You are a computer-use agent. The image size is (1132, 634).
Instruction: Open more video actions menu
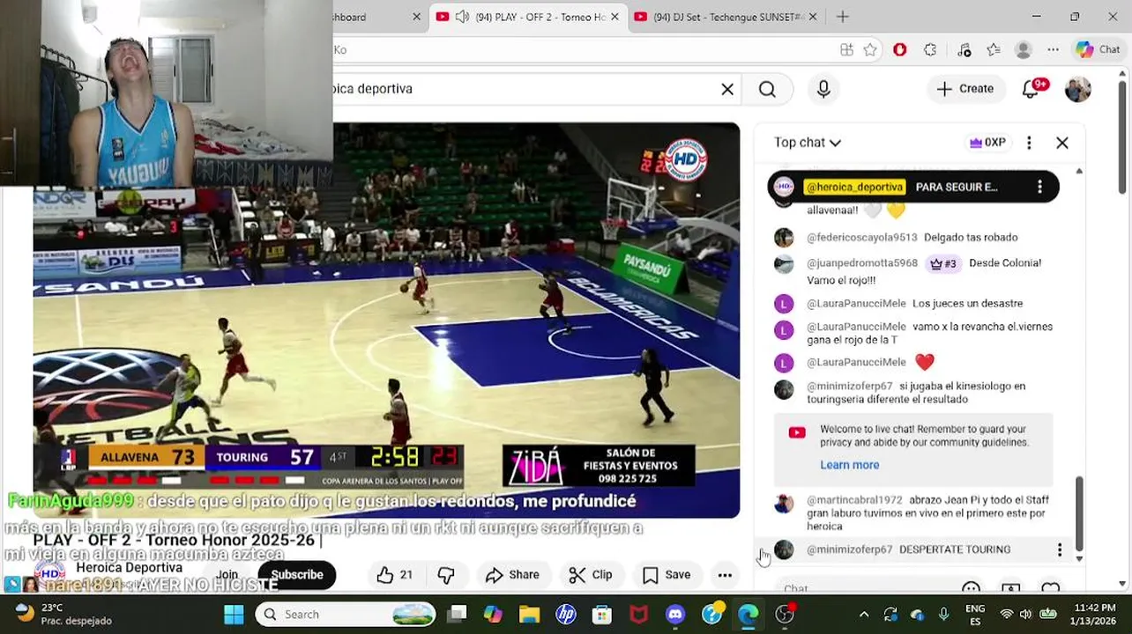pos(725,575)
